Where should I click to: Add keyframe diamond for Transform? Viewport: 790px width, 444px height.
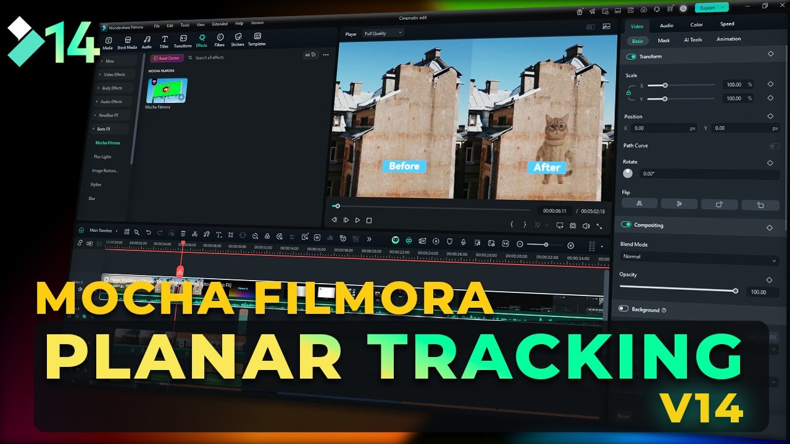[x=771, y=54]
